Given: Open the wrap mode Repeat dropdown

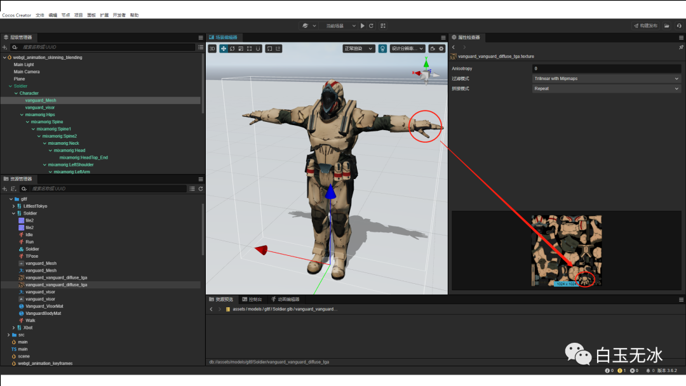Looking at the screenshot, I should [606, 89].
